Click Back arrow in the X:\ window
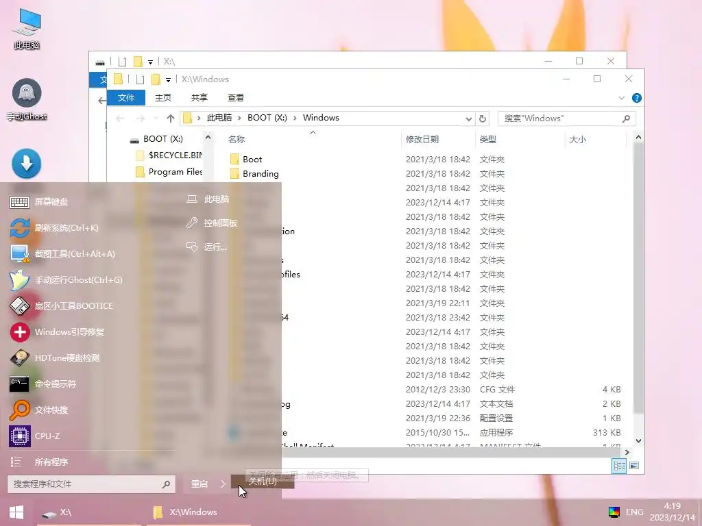The height and width of the screenshot is (526, 702). (x=101, y=101)
